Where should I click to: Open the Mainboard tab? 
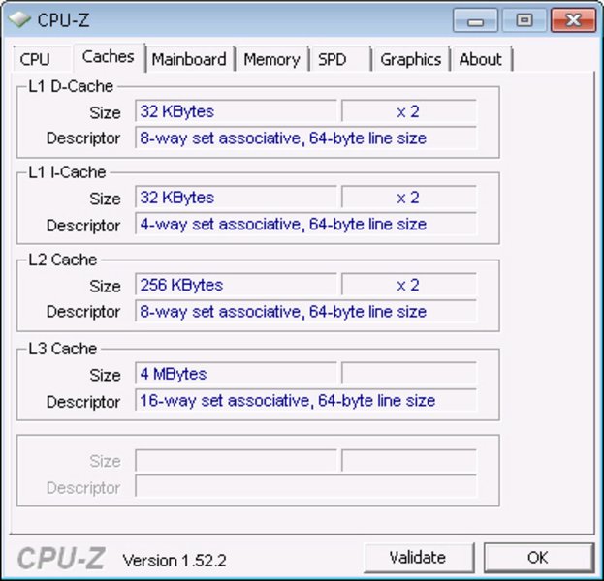pyautogui.click(x=190, y=59)
